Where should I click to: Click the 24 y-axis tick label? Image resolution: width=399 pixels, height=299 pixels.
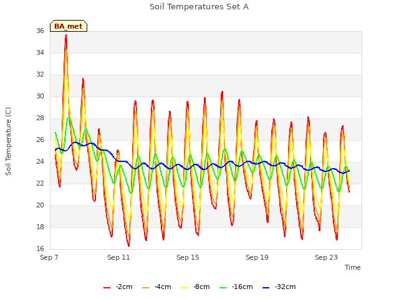coord(40,162)
